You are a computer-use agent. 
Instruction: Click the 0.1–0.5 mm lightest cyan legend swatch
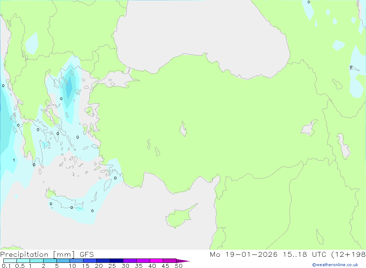click(x=10, y=261)
